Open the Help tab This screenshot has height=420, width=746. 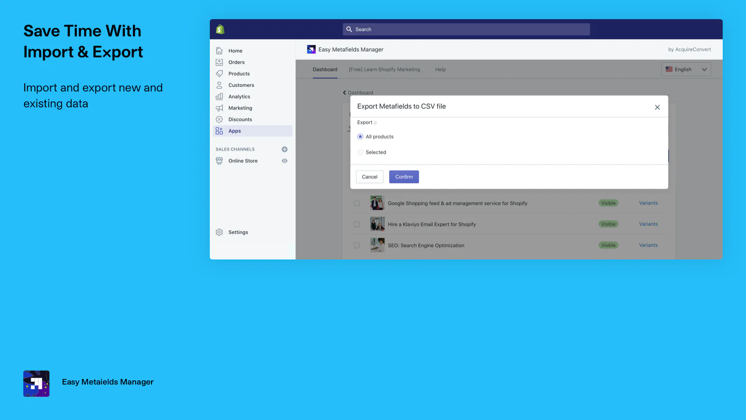pyautogui.click(x=441, y=70)
